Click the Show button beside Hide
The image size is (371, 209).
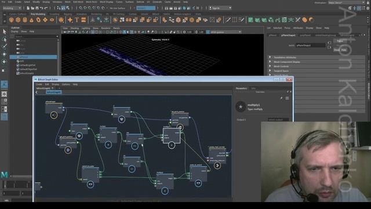(337, 50)
